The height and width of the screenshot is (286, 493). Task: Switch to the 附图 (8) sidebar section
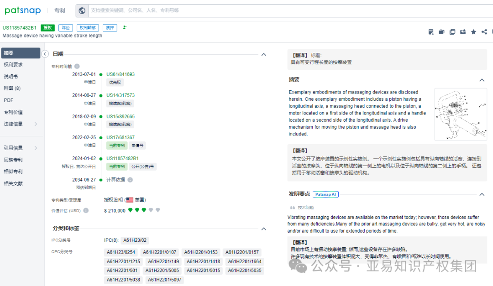pyautogui.click(x=15, y=88)
